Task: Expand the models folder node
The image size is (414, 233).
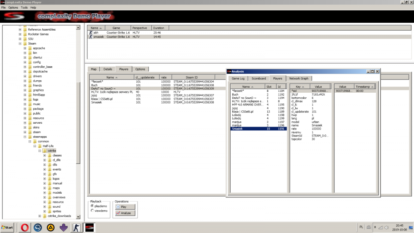Action: point(45,192)
